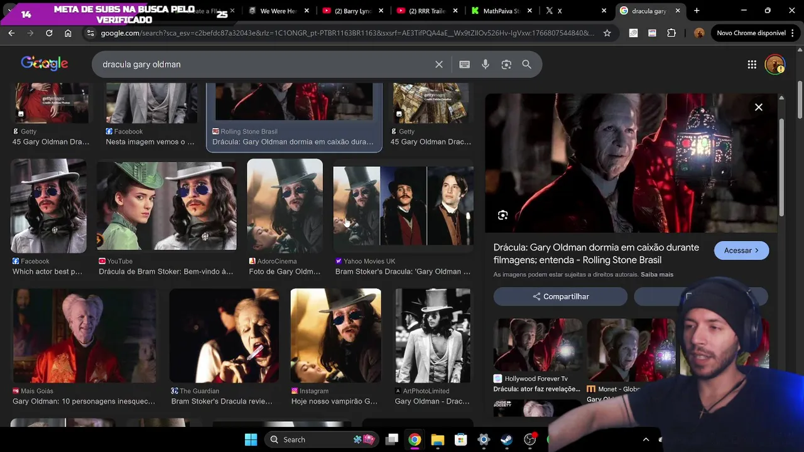Open Chrome profile picture in toolbar
The width and height of the screenshot is (804, 452).
[x=699, y=33]
